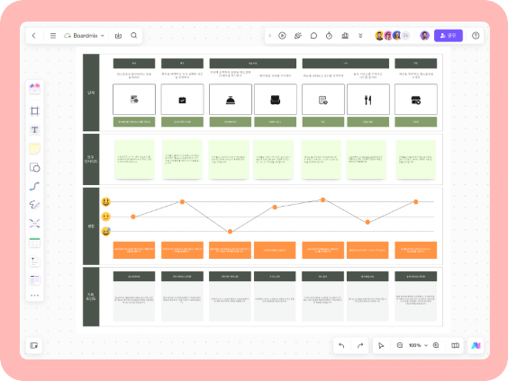Open more tools ellipsis in sidebar
The width and height of the screenshot is (508, 381).
coord(34,296)
